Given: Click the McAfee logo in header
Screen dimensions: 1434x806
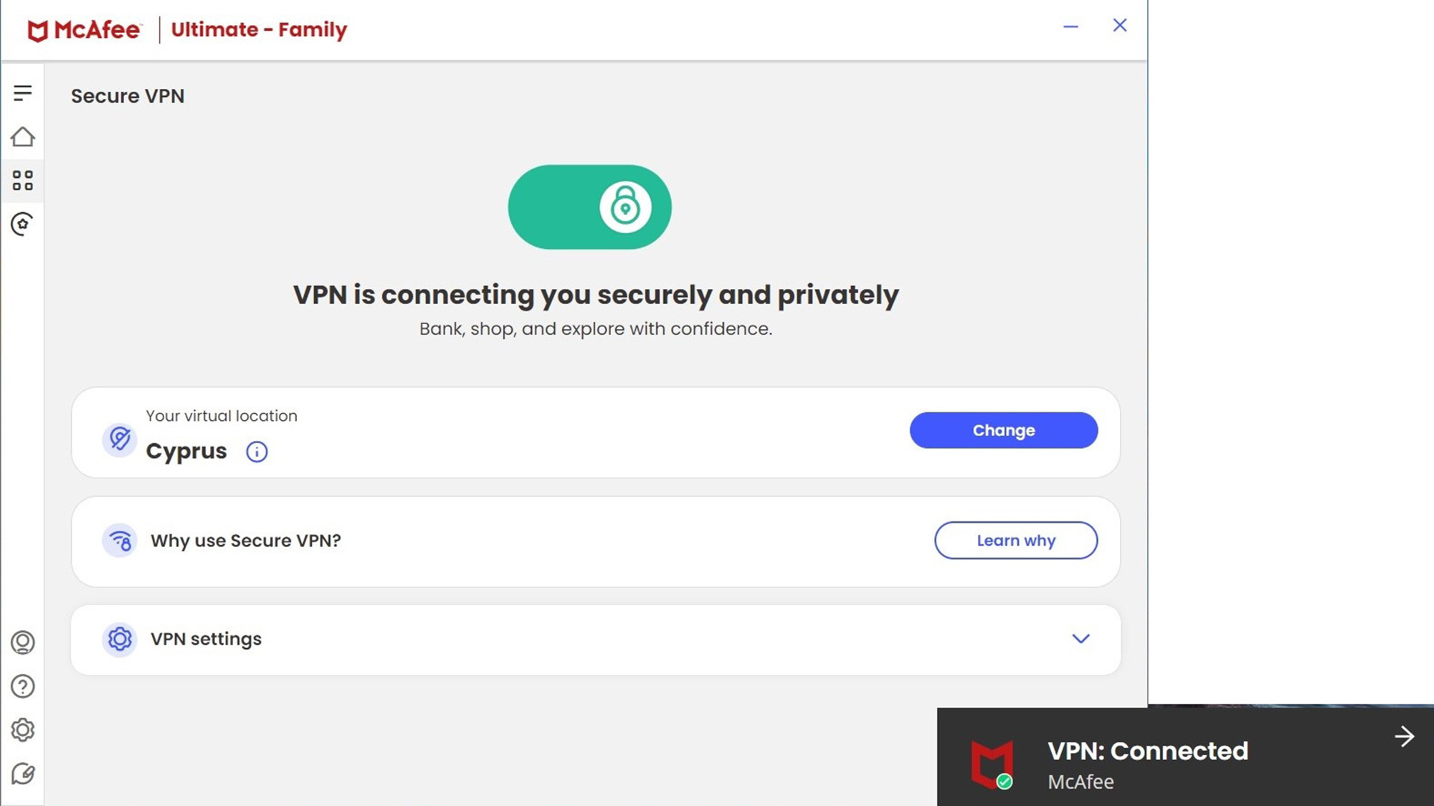Looking at the screenshot, I should point(85,30).
